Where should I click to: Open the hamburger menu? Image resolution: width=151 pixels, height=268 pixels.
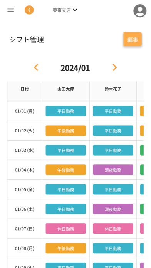[x=11, y=10]
